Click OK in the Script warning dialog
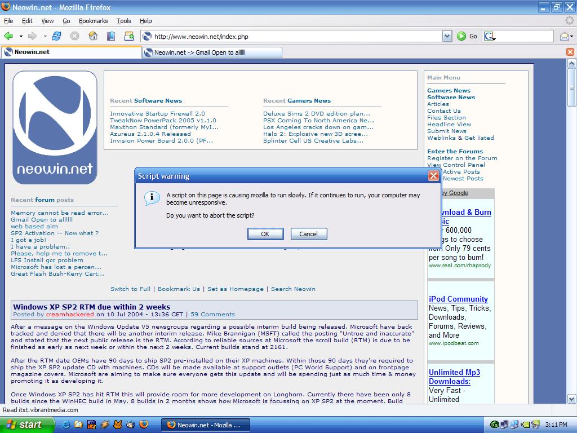 click(x=265, y=234)
